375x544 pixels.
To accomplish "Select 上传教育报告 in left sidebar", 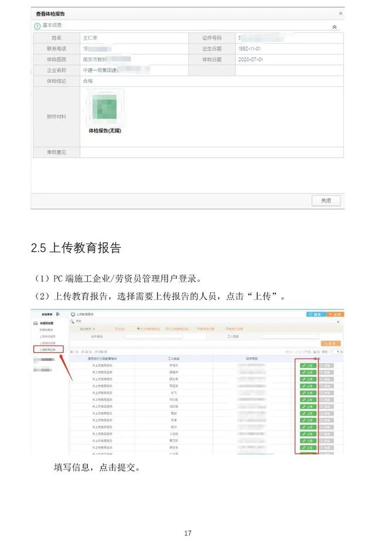I will click(x=48, y=349).
